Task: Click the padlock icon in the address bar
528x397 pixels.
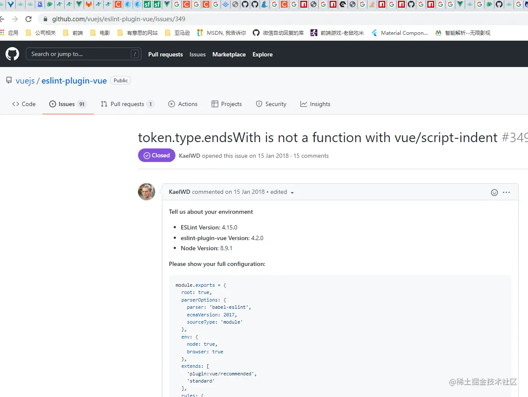Action: click(x=45, y=19)
